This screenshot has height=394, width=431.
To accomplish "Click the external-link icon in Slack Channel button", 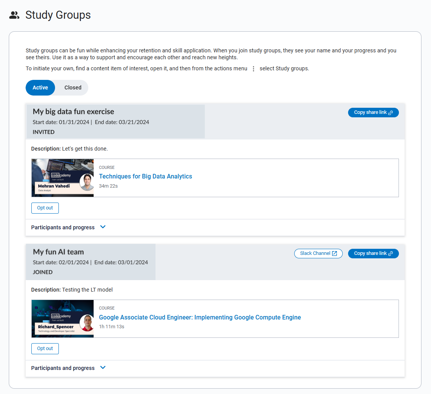I will (x=335, y=253).
